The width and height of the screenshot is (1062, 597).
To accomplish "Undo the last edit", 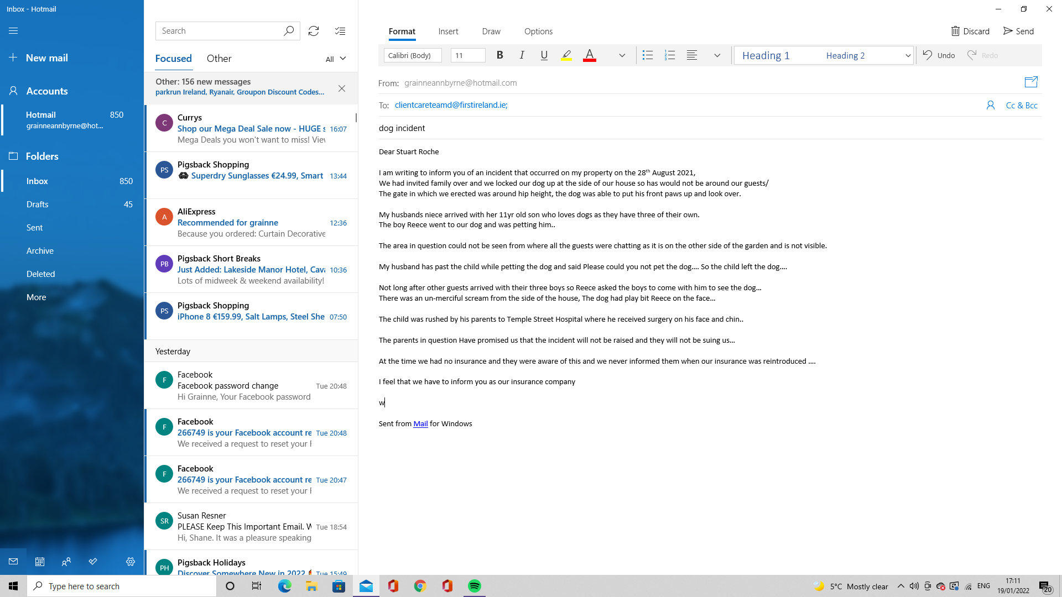I will [939, 55].
